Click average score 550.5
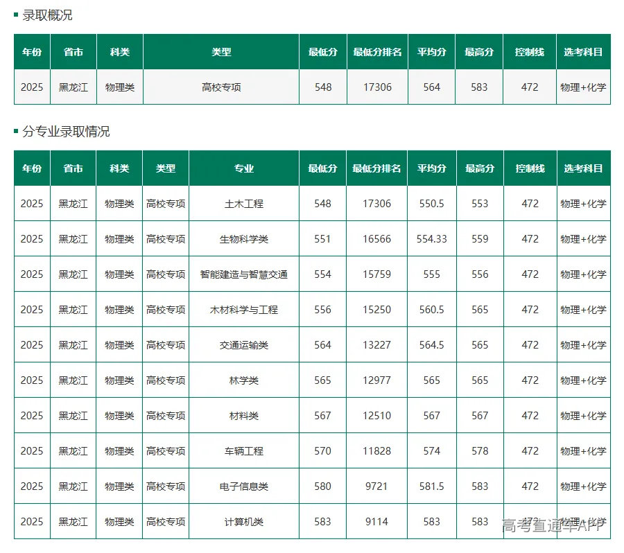 (432, 204)
